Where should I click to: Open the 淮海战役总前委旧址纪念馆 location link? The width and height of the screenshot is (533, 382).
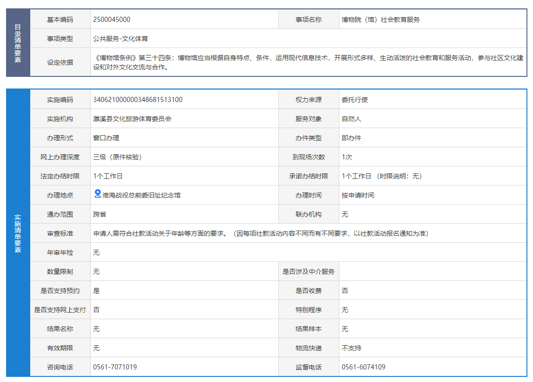click(x=142, y=195)
